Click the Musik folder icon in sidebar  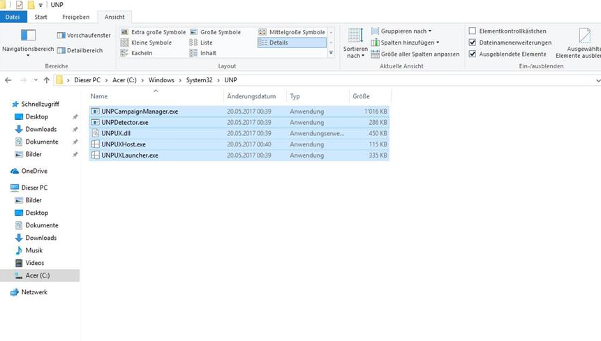click(x=20, y=250)
